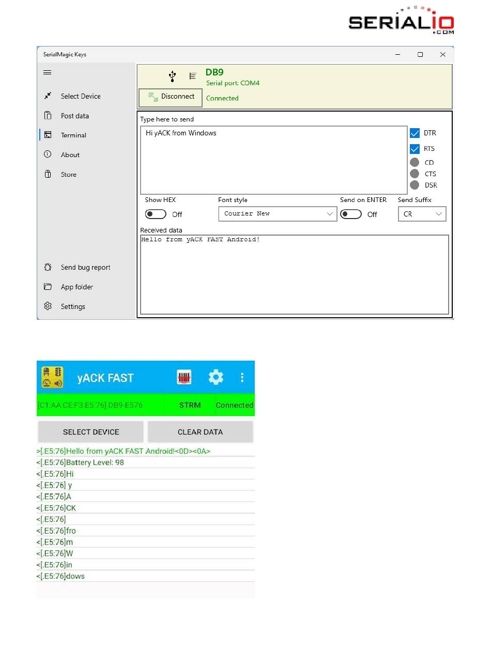491x651 pixels.
Task: Open the Font style Courier New dropdown
Action: click(278, 213)
